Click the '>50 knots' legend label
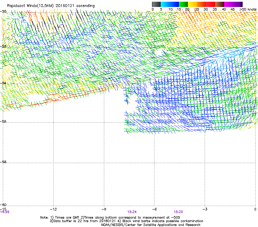Image resolution: width=258 pixels, height=227 pixels. pyautogui.click(x=248, y=9)
